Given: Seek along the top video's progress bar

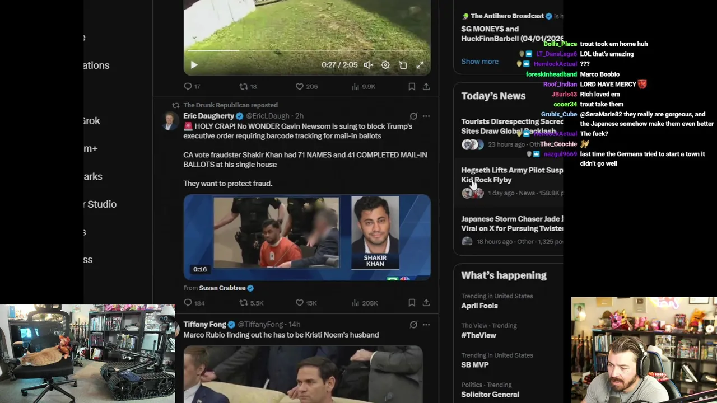Looking at the screenshot, I should (x=307, y=51).
